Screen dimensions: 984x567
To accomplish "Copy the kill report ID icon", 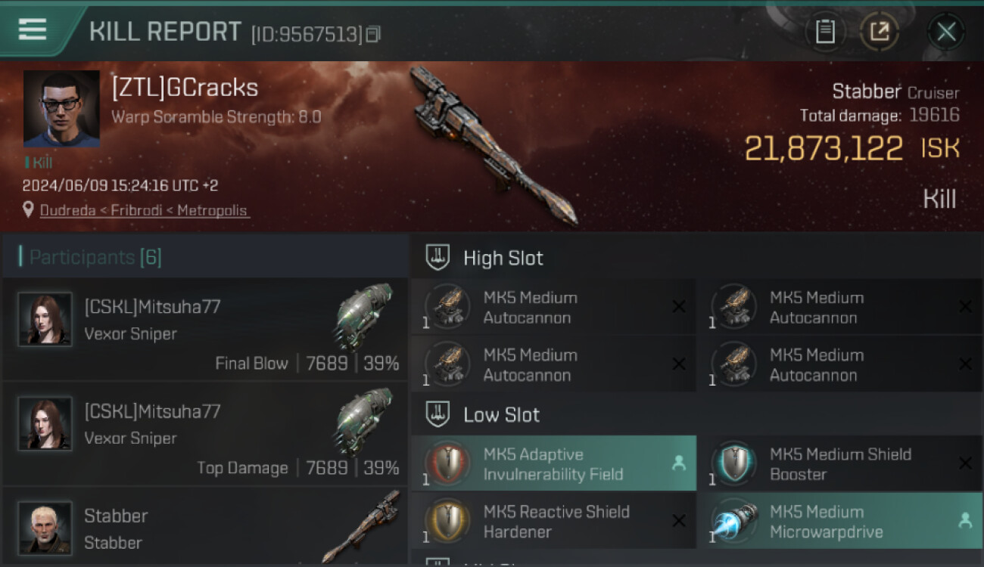I will 372,34.
